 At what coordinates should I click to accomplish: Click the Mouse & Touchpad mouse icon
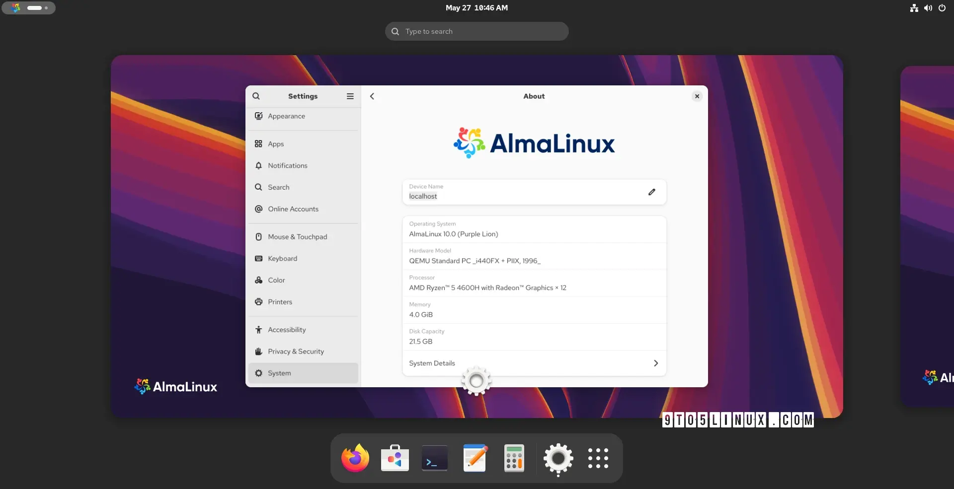[258, 237]
